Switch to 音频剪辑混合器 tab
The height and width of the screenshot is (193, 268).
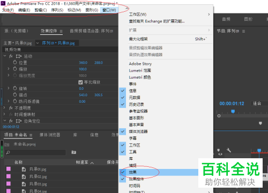click(92, 31)
